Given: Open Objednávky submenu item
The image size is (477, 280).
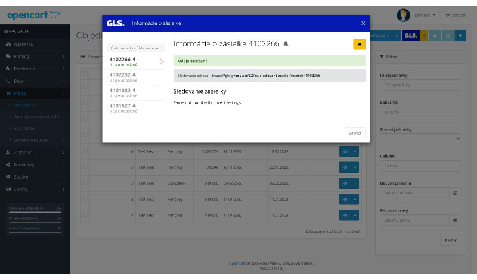Looking at the screenshot, I should pyautogui.click(x=35, y=105).
